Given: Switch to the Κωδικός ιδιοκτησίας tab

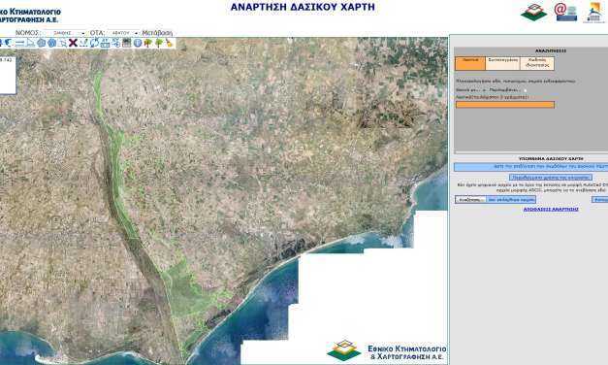Looking at the screenshot, I should pyautogui.click(x=537, y=63).
